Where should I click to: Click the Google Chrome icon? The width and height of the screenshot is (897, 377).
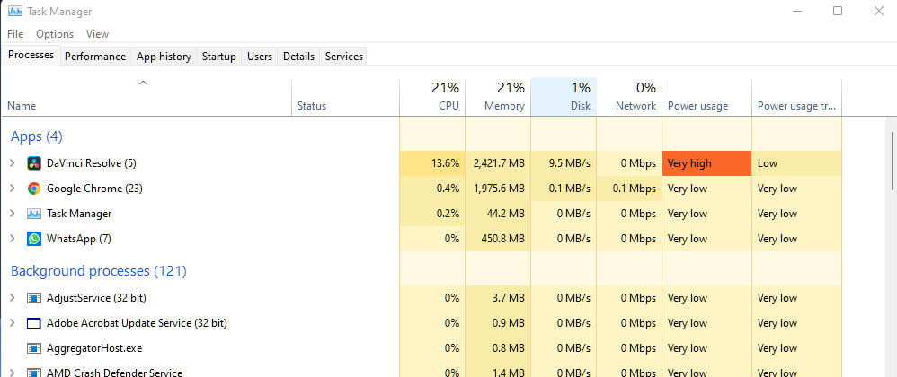click(34, 188)
